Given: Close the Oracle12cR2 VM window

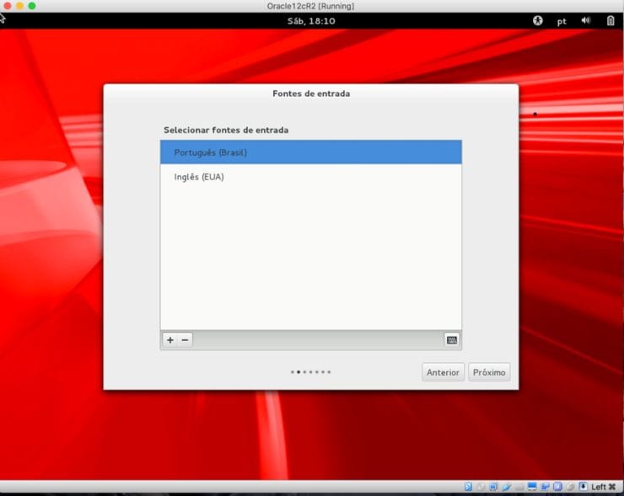Looking at the screenshot, I should [8, 6].
